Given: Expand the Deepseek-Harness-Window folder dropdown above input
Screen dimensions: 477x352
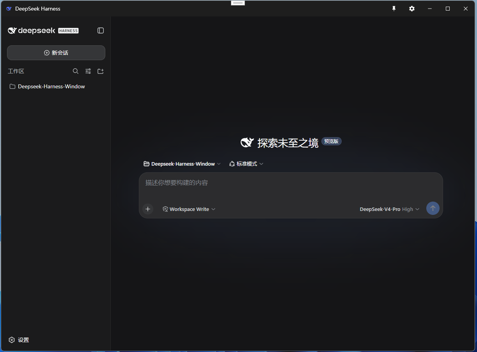Looking at the screenshot, I should pos(182,164).
